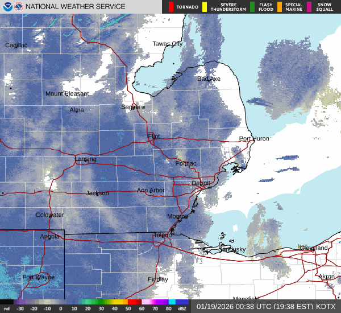
Task: Click the dBZ unit label on scale
Action: click(183, 308)
